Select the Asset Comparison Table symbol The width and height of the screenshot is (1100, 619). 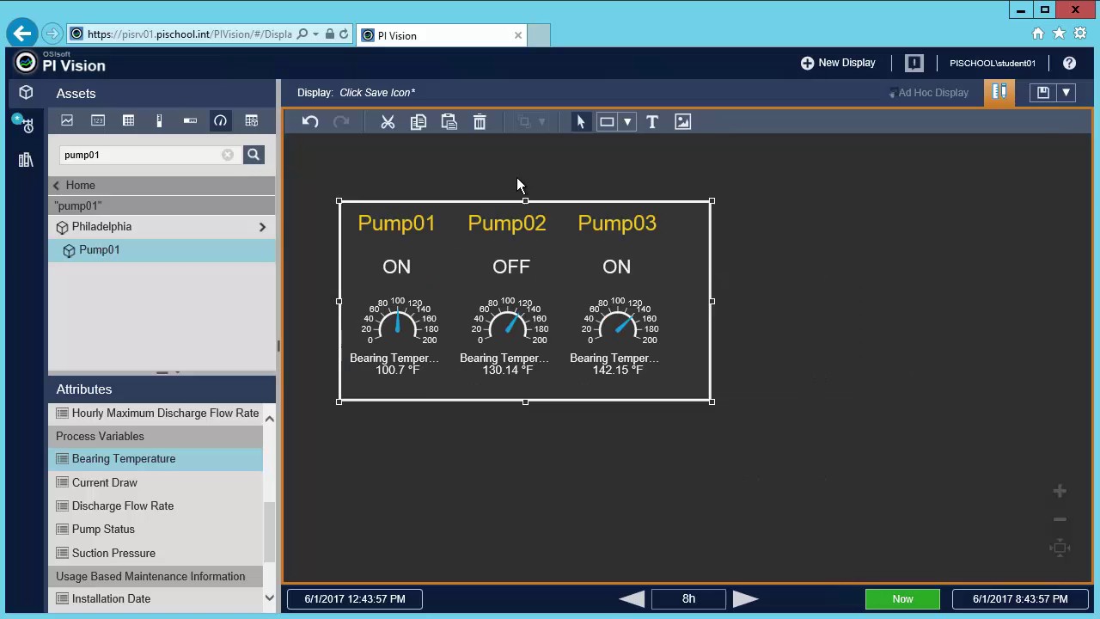[x=252, y=121]
